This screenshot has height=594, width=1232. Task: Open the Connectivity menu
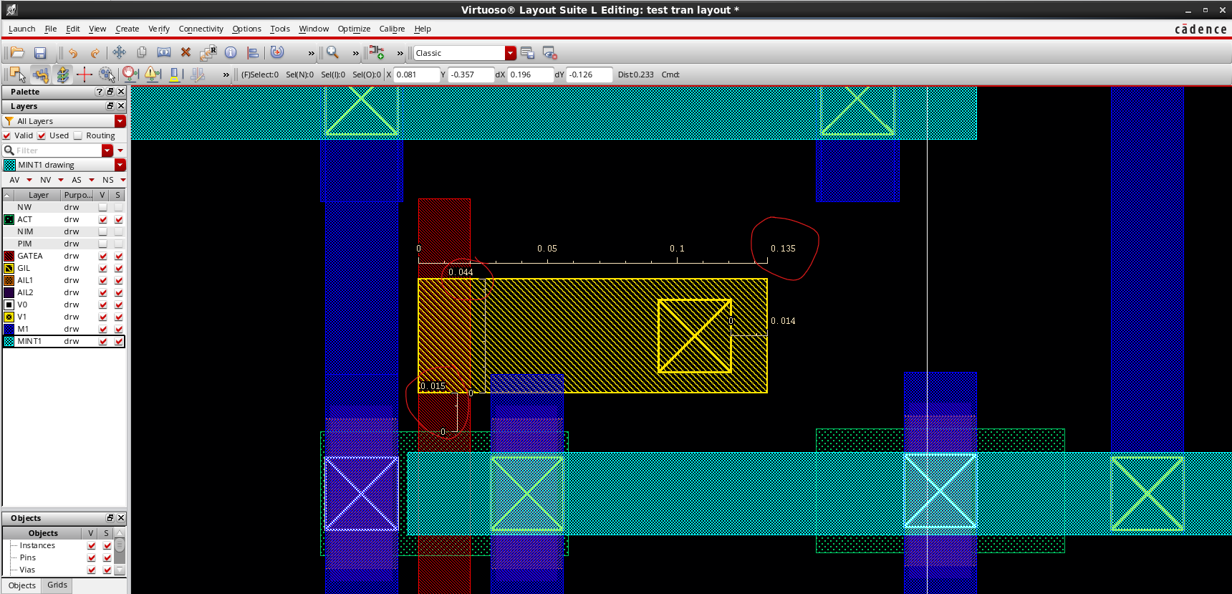[201, 29]
